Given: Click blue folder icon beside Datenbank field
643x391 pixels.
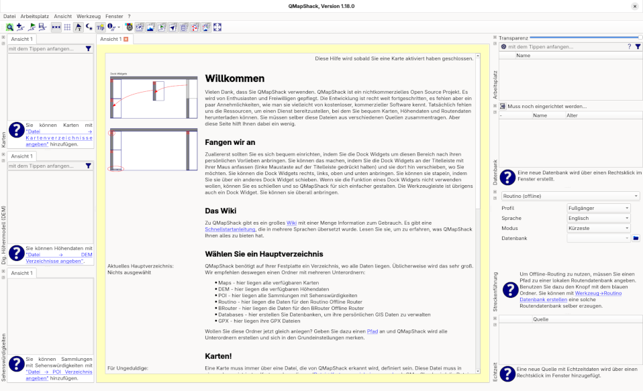Looking at the screenshot, I should pyautogui.click(x=636, y=238).
